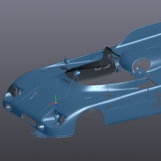Select the red horizontal axis handle of the gizmo
The height and width of the screenshot is (161, 161).
click(51, 104)
